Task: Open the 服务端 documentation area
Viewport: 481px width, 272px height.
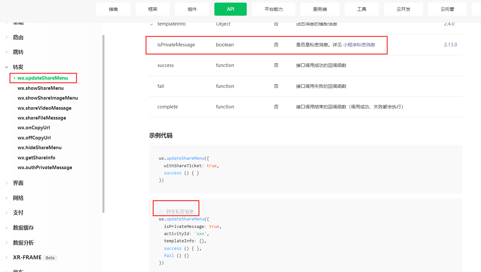Action: click(319, 9)
